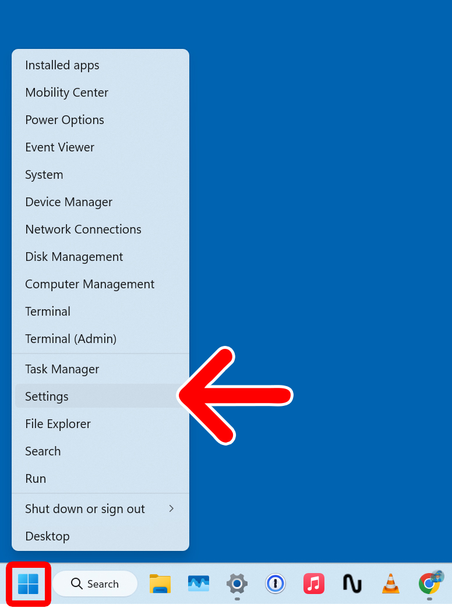
Task: Click the taskbar Search box
Action: [x=95, y=584]
